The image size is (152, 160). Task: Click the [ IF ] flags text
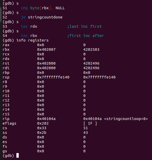[x=90, y=124]
